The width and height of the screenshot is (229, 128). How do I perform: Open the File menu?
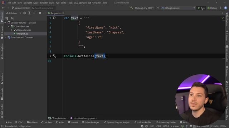(9, 2)
